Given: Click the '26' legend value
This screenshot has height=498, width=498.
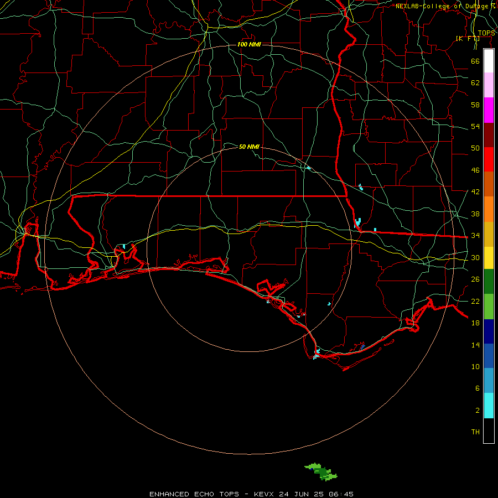Looking at the screenshot, I should pos(475,279).
